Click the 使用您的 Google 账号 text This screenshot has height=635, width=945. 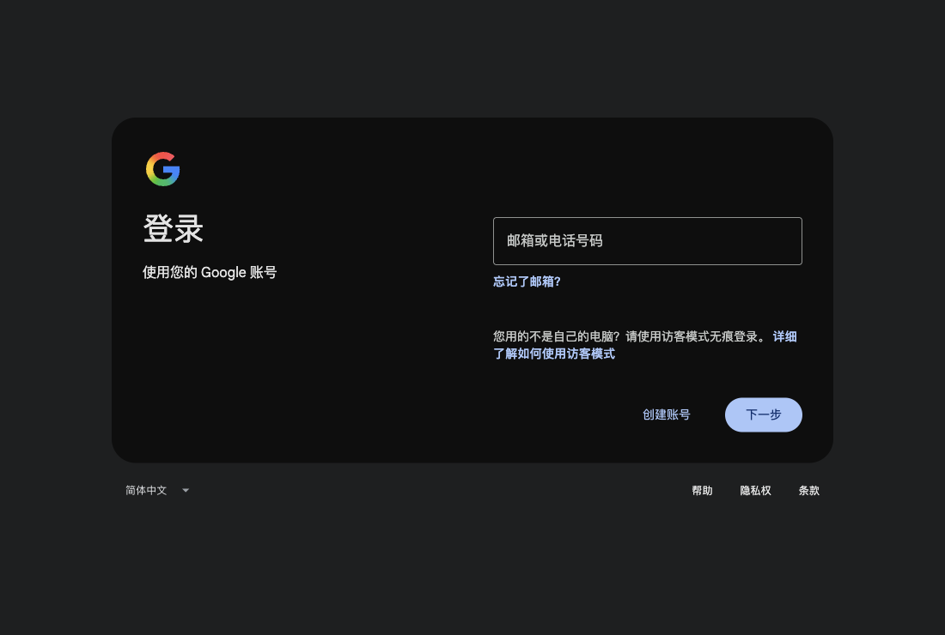point(210,273)
